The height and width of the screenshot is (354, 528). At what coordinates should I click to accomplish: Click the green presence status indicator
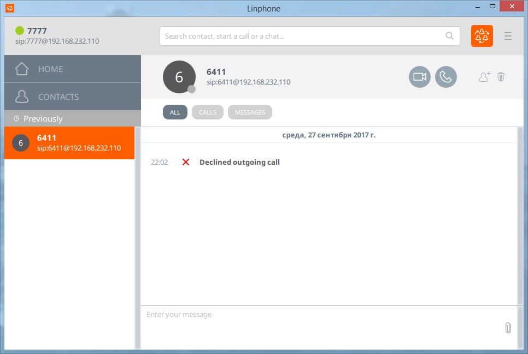coord(20,31)
